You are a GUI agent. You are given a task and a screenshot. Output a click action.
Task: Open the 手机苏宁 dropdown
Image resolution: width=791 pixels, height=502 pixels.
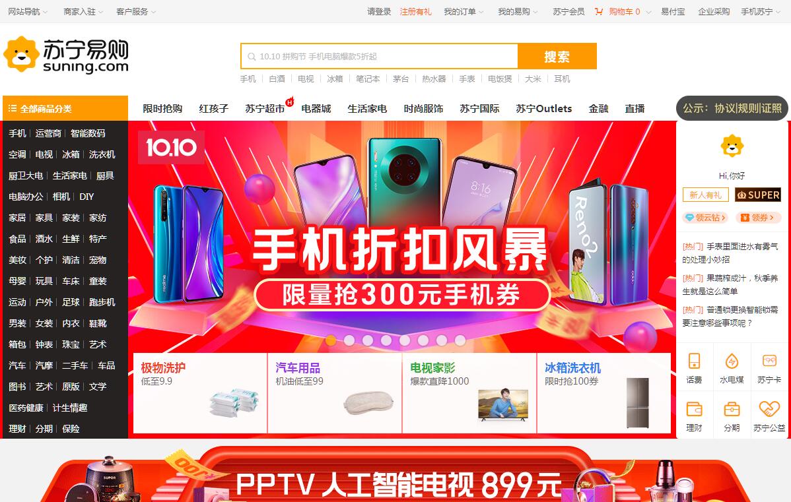tap(761, 12)
